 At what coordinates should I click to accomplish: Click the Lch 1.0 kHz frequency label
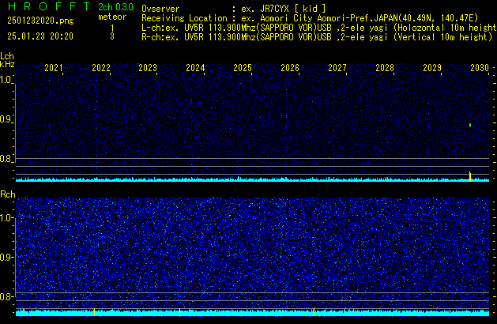click(x=6, y=80)
